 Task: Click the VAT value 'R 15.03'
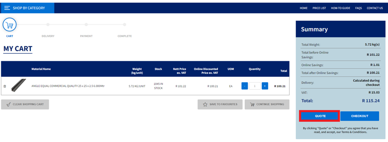coord(374,92)
